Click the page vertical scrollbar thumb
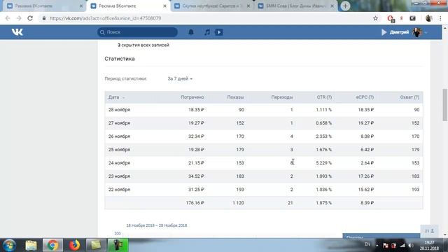 tap(445, 105)
